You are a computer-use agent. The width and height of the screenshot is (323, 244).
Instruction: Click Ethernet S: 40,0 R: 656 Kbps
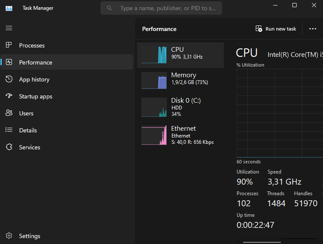tap(180, 135)
